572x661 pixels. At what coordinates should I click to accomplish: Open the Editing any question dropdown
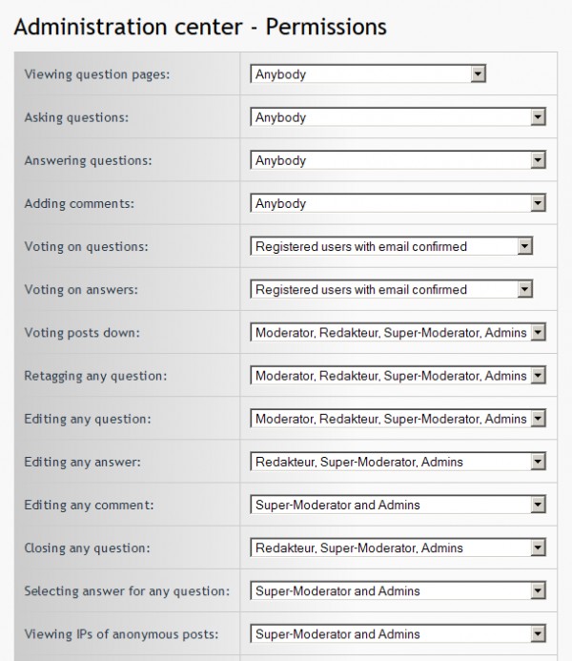[x=398, y=419]
